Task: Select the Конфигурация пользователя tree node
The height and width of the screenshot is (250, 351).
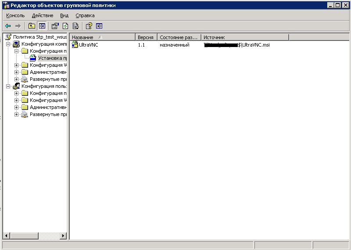Action: point(44,86)
